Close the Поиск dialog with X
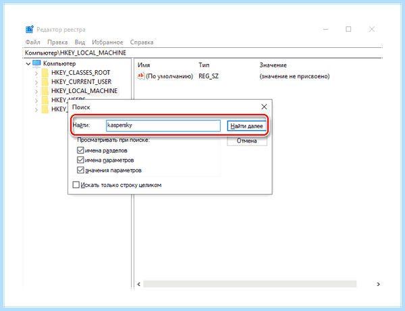This screenshot has height=311, width=405. [x=264, y=107]
